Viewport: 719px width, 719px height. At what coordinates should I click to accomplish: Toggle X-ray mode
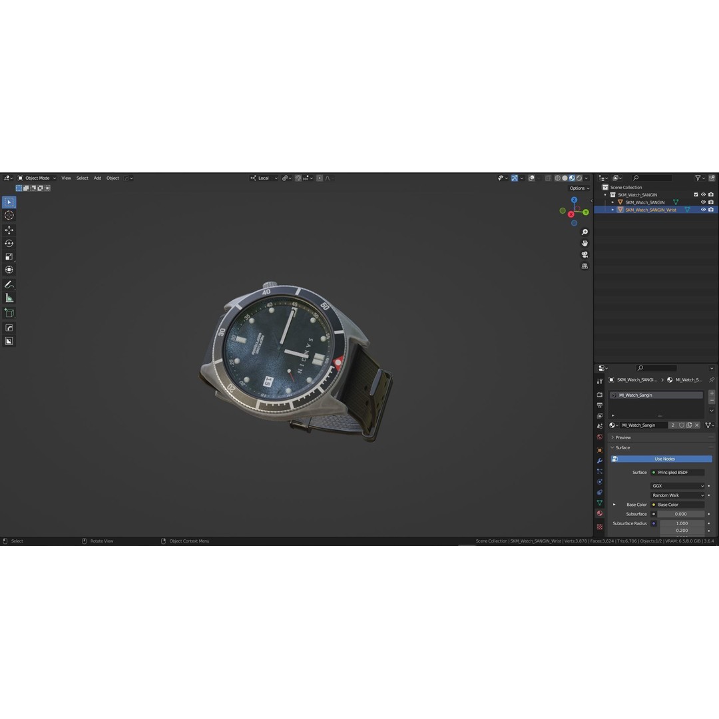(x=548, y=178)
